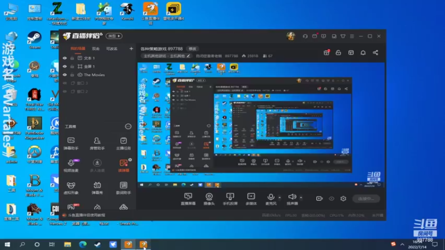445x250 pixels.
Task: Add 手机投屏 phone screen mirroring source
Action: coord(230,199)
